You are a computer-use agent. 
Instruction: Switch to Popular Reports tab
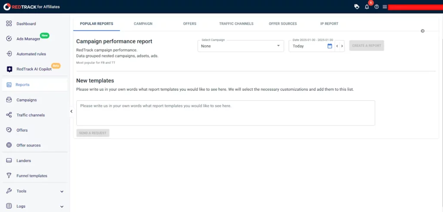click(x=96, y=24)
